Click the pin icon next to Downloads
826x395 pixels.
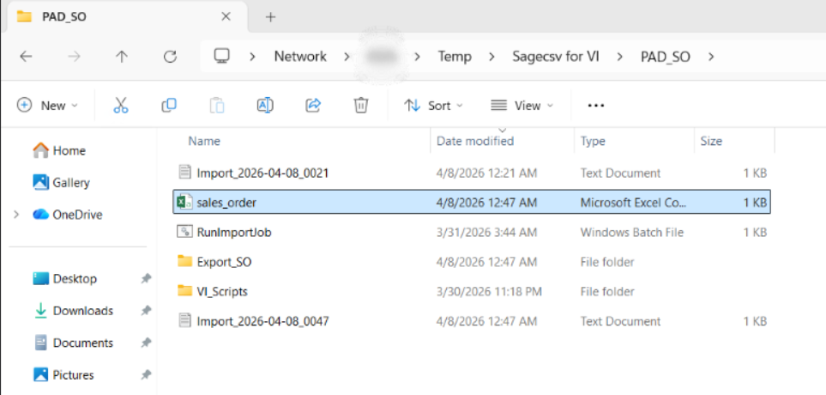[146, 311]
